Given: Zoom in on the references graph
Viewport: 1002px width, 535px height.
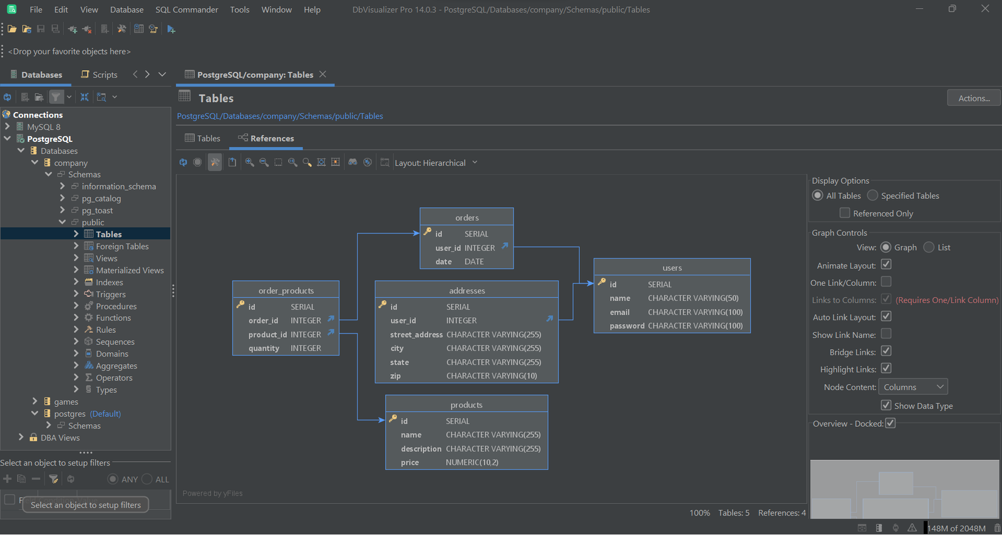Looking at the screenshot, I should (249, 162).
